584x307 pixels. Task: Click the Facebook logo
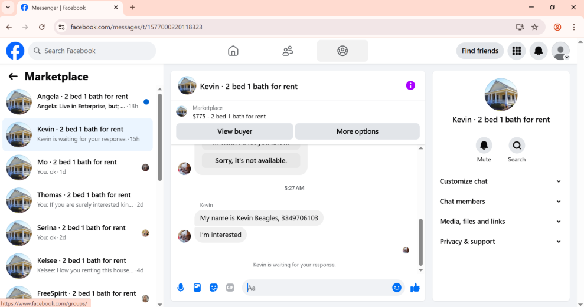click(x=15, y=51)
